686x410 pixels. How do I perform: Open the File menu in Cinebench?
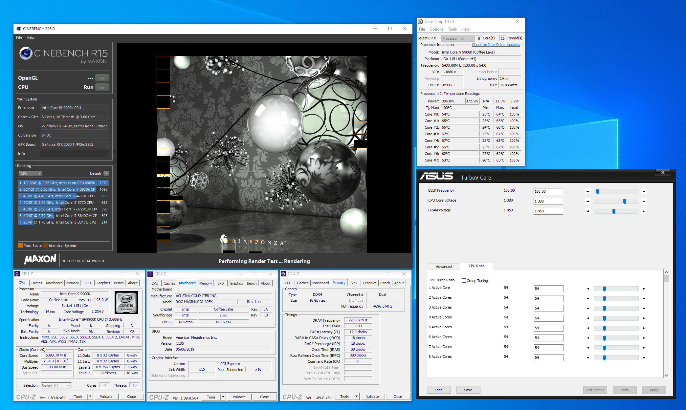point(19,37)
